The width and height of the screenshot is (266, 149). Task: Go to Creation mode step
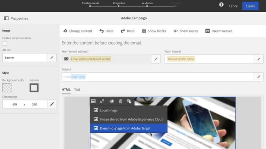point(90,4)
